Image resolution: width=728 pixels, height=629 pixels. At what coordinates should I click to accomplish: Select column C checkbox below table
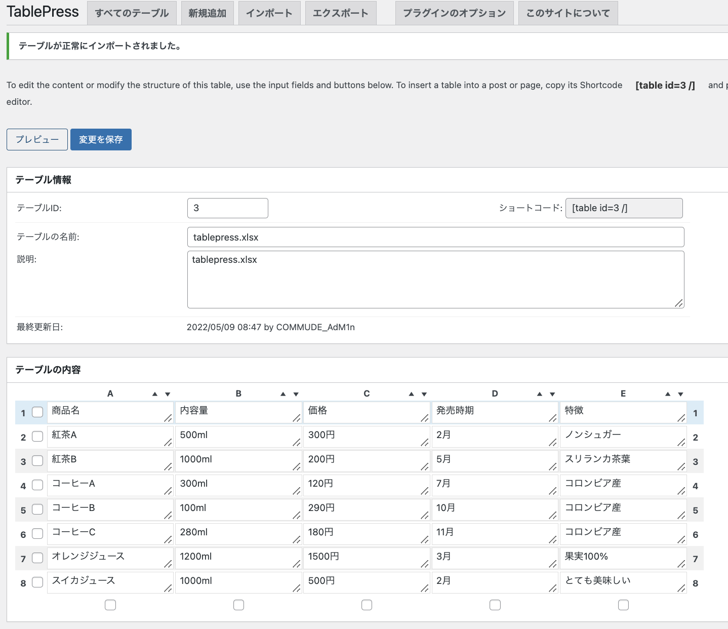tap(367, 605)
